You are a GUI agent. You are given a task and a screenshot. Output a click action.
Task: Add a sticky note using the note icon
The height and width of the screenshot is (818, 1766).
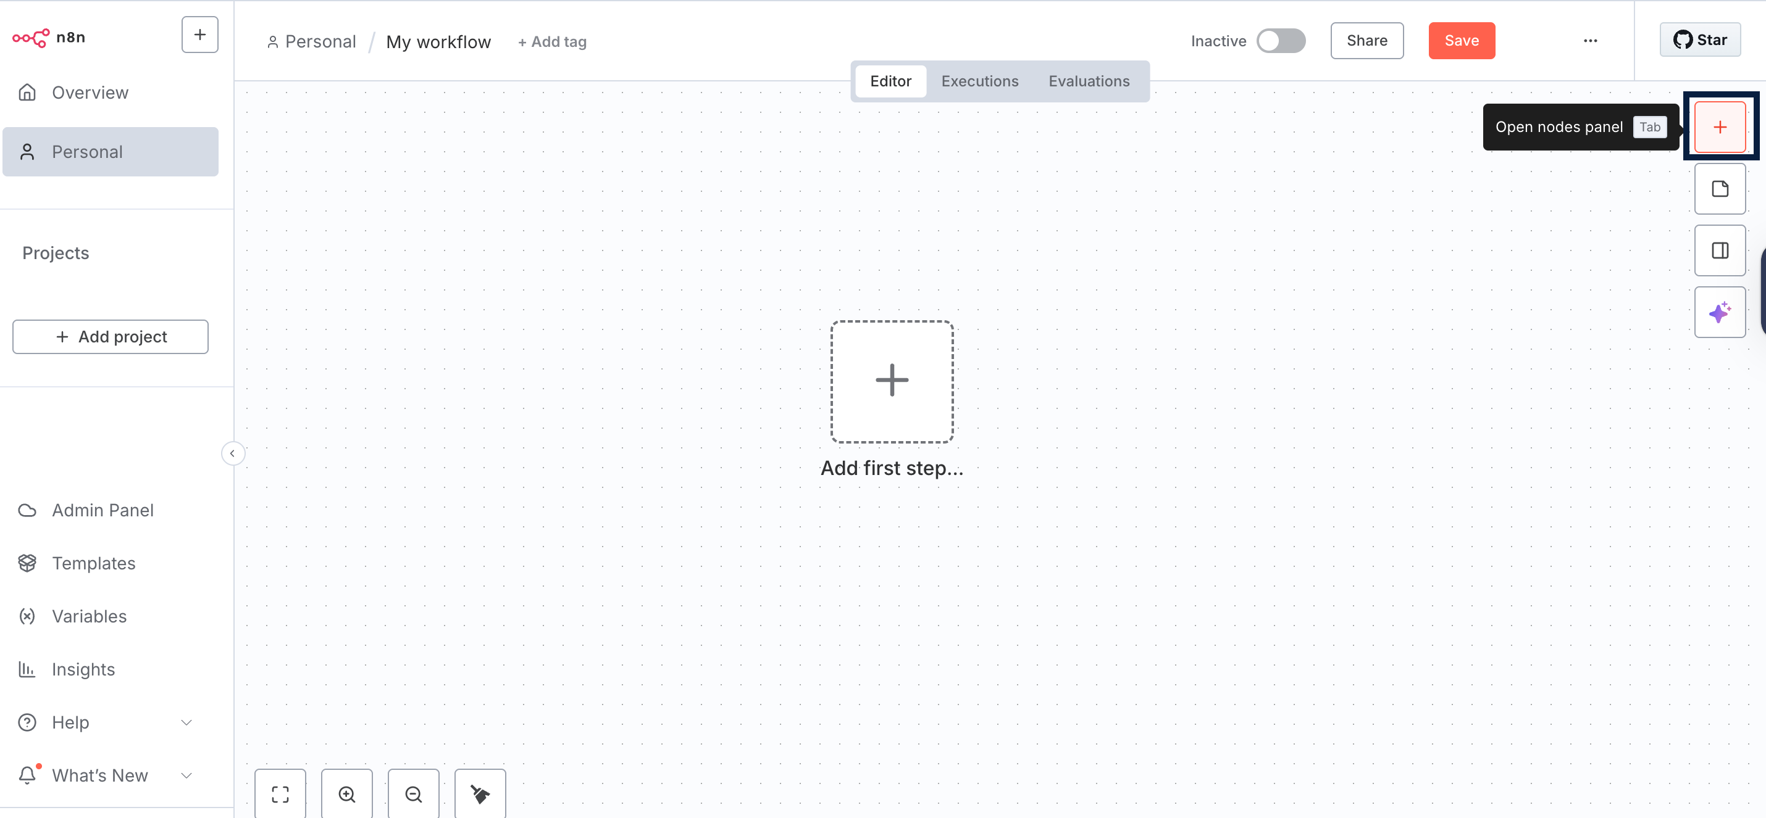[1720, 188]
